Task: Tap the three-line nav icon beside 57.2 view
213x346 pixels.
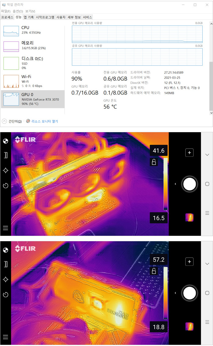Action: (207, 322)
